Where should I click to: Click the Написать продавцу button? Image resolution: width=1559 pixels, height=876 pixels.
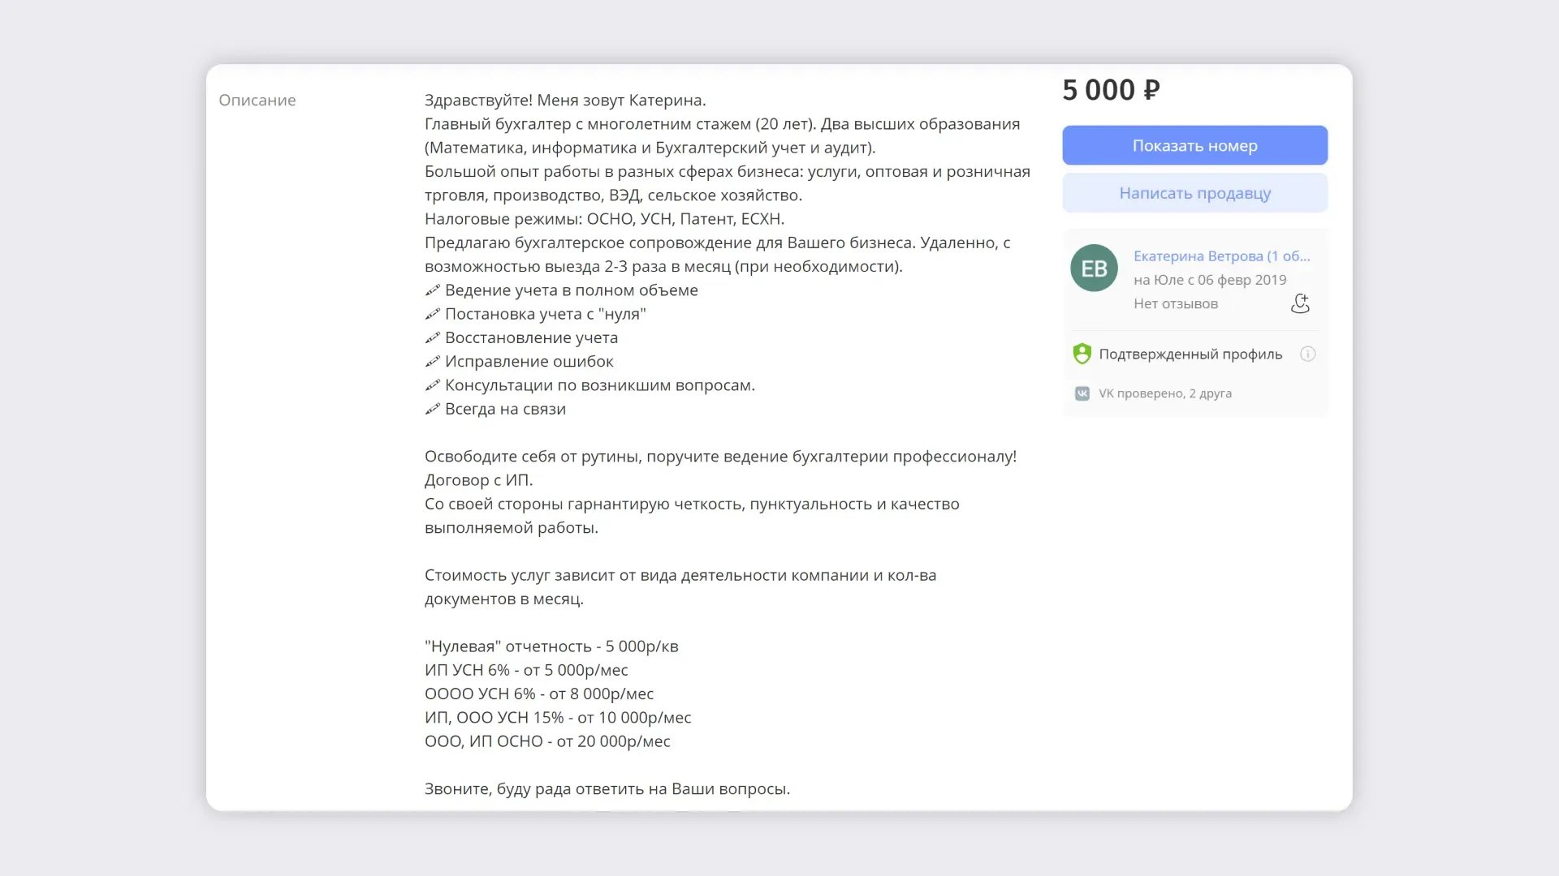point(1194,193)
